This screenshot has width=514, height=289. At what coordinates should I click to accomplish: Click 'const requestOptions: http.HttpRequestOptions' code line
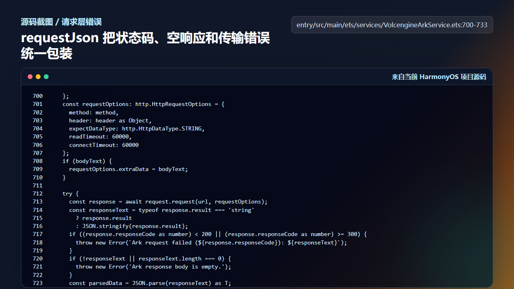tap(143, 104)
